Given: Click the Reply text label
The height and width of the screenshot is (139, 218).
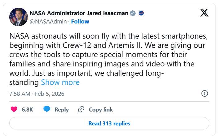Looking at the screenshot, I should (62, 110).
